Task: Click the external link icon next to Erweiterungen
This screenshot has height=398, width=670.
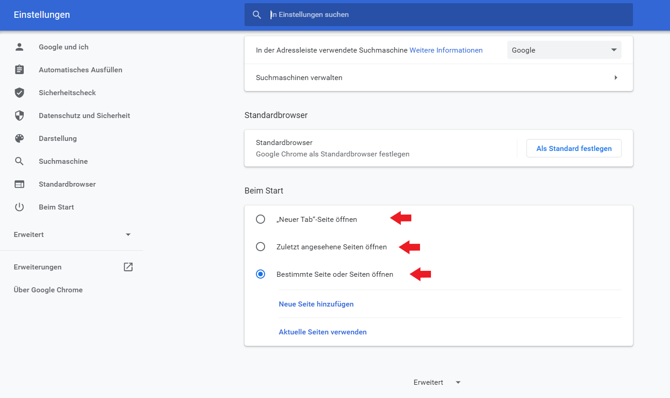Action: 128,267
